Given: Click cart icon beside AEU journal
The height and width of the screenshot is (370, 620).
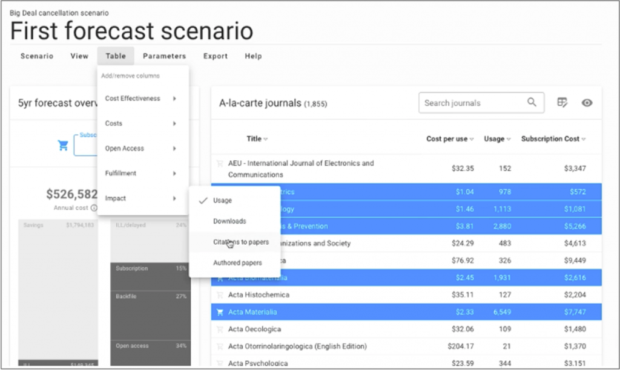Looking at the screenshot, I should tap(220, 163).
